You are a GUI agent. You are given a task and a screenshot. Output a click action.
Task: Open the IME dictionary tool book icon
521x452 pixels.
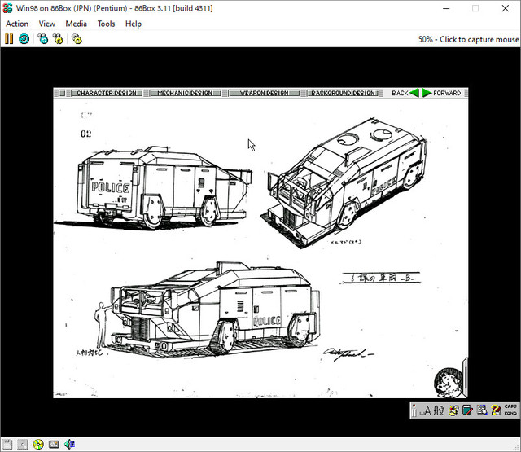tap(467, 410)
